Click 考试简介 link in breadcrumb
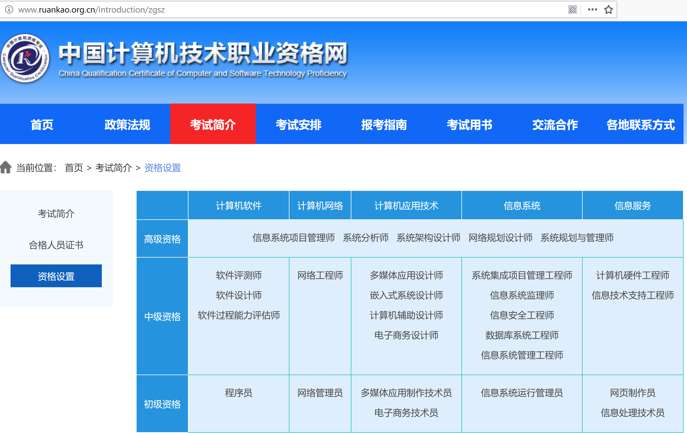 click(x=114, y=167)
